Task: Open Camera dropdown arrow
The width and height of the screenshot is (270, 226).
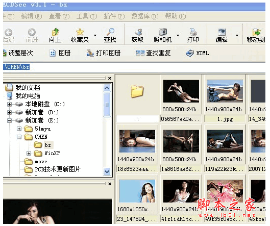Action: coord(178,36)
